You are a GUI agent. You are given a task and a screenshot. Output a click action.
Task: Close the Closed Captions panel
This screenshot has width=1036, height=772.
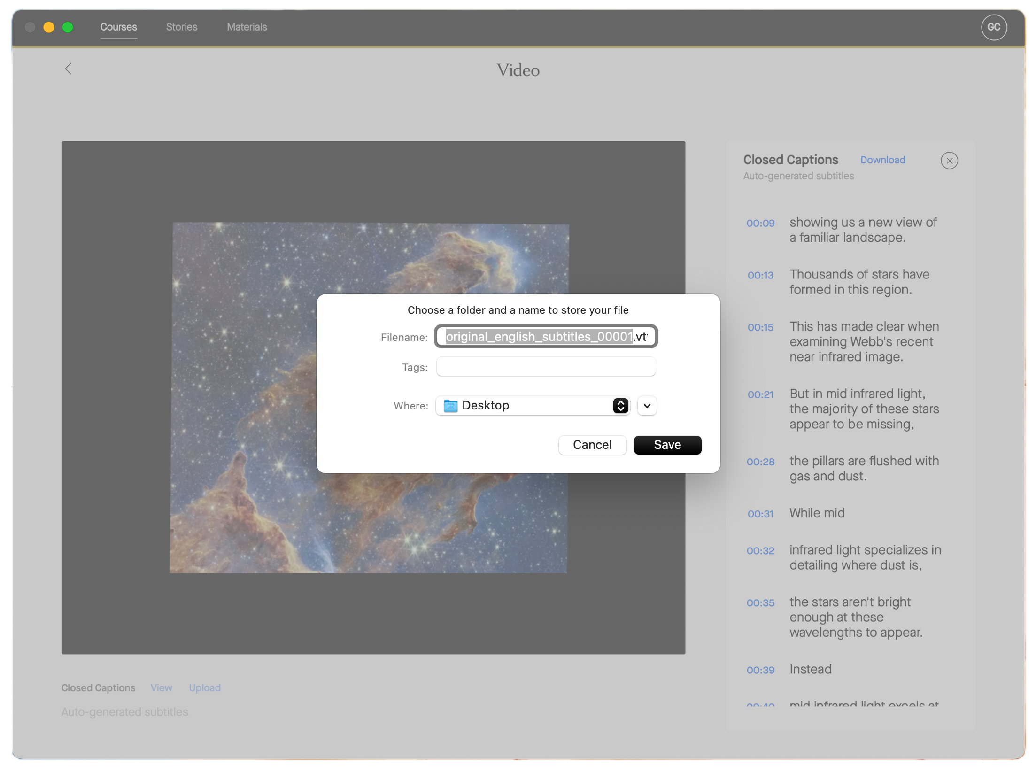(x=950, y=161)
